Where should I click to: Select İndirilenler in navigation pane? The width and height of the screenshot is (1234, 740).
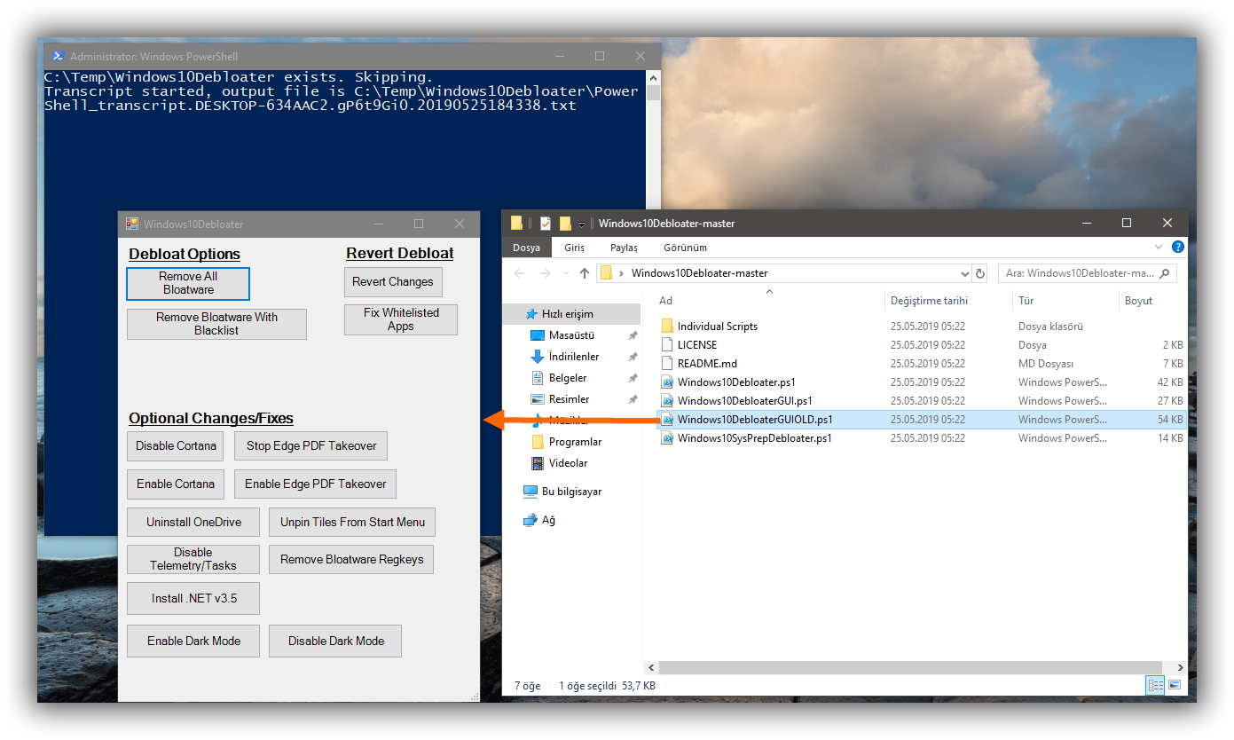click(x=571, y=357)
